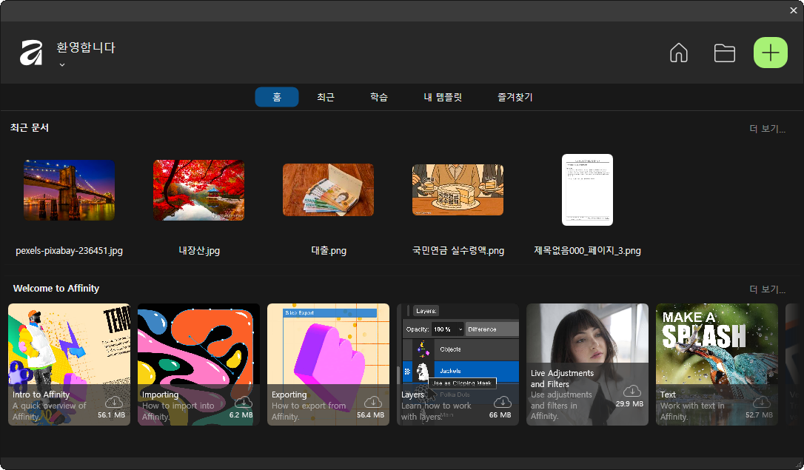The height and width of the screenshot is (470, 804).
Task: Open the 대출.png money thumbnail
Action: (328, 190)
